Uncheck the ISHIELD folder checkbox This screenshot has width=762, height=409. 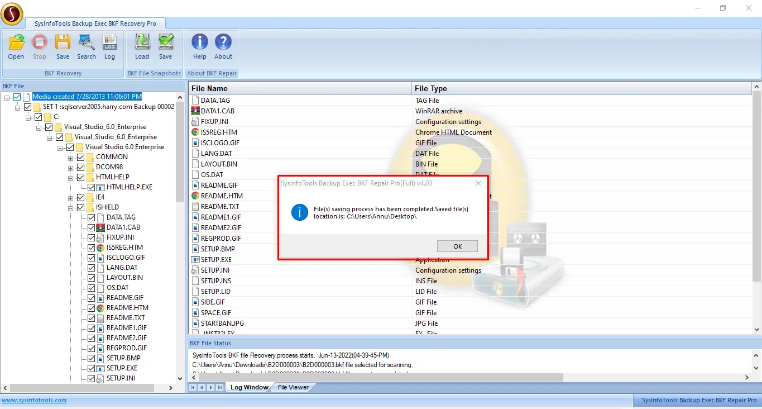click(80, 207)
